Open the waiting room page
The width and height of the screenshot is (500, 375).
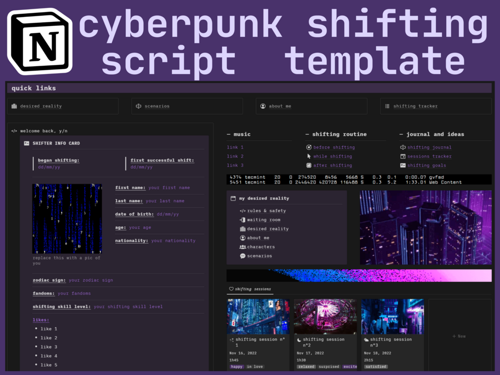click(264, 220)
